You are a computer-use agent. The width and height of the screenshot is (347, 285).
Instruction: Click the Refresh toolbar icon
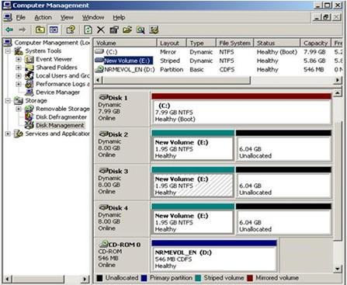pos(88,30)
